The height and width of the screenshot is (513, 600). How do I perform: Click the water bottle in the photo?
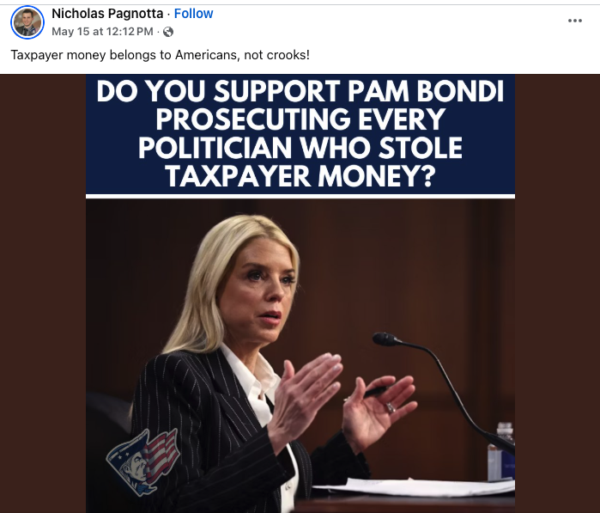(x=501, y=451)
